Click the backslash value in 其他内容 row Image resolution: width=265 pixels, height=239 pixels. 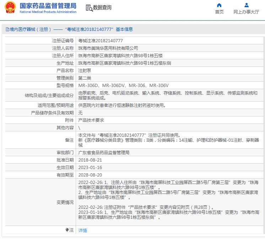[x=79, y=128]
